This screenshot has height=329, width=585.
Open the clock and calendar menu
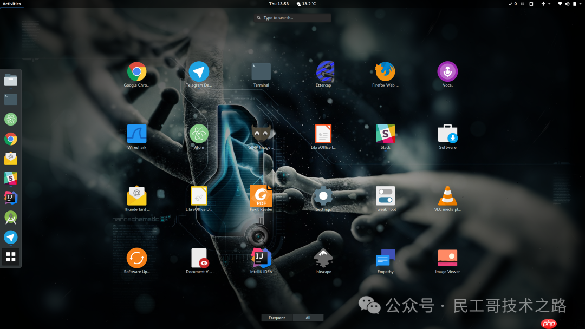pyautogui.click(x=279, y=4)
